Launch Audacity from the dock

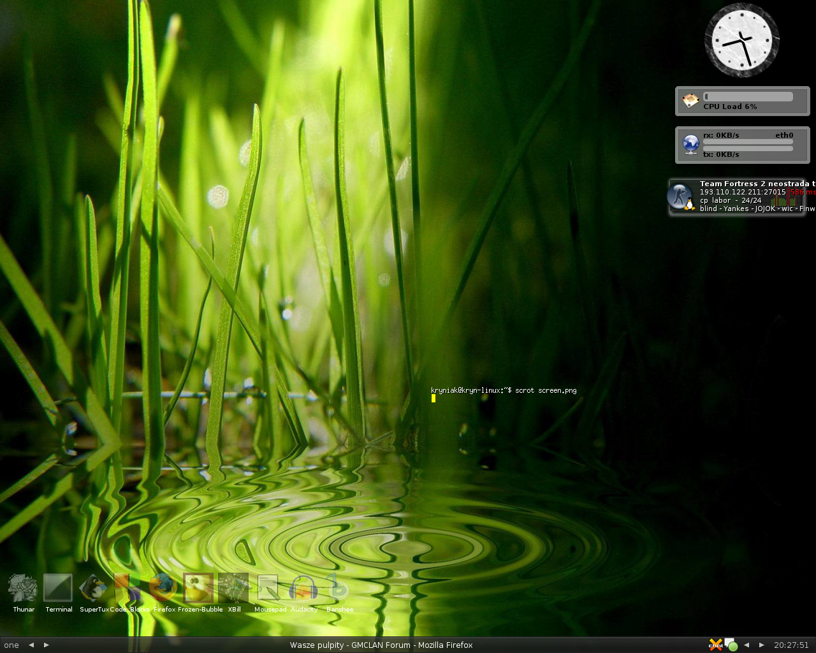coord(303,588)
